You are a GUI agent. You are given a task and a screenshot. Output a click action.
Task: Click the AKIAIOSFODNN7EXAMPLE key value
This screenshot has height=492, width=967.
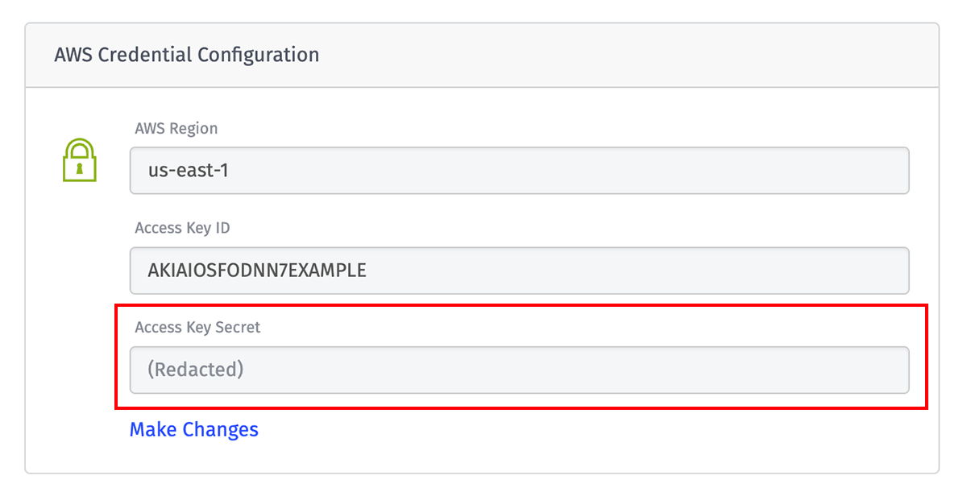click(x=257, y=271)
